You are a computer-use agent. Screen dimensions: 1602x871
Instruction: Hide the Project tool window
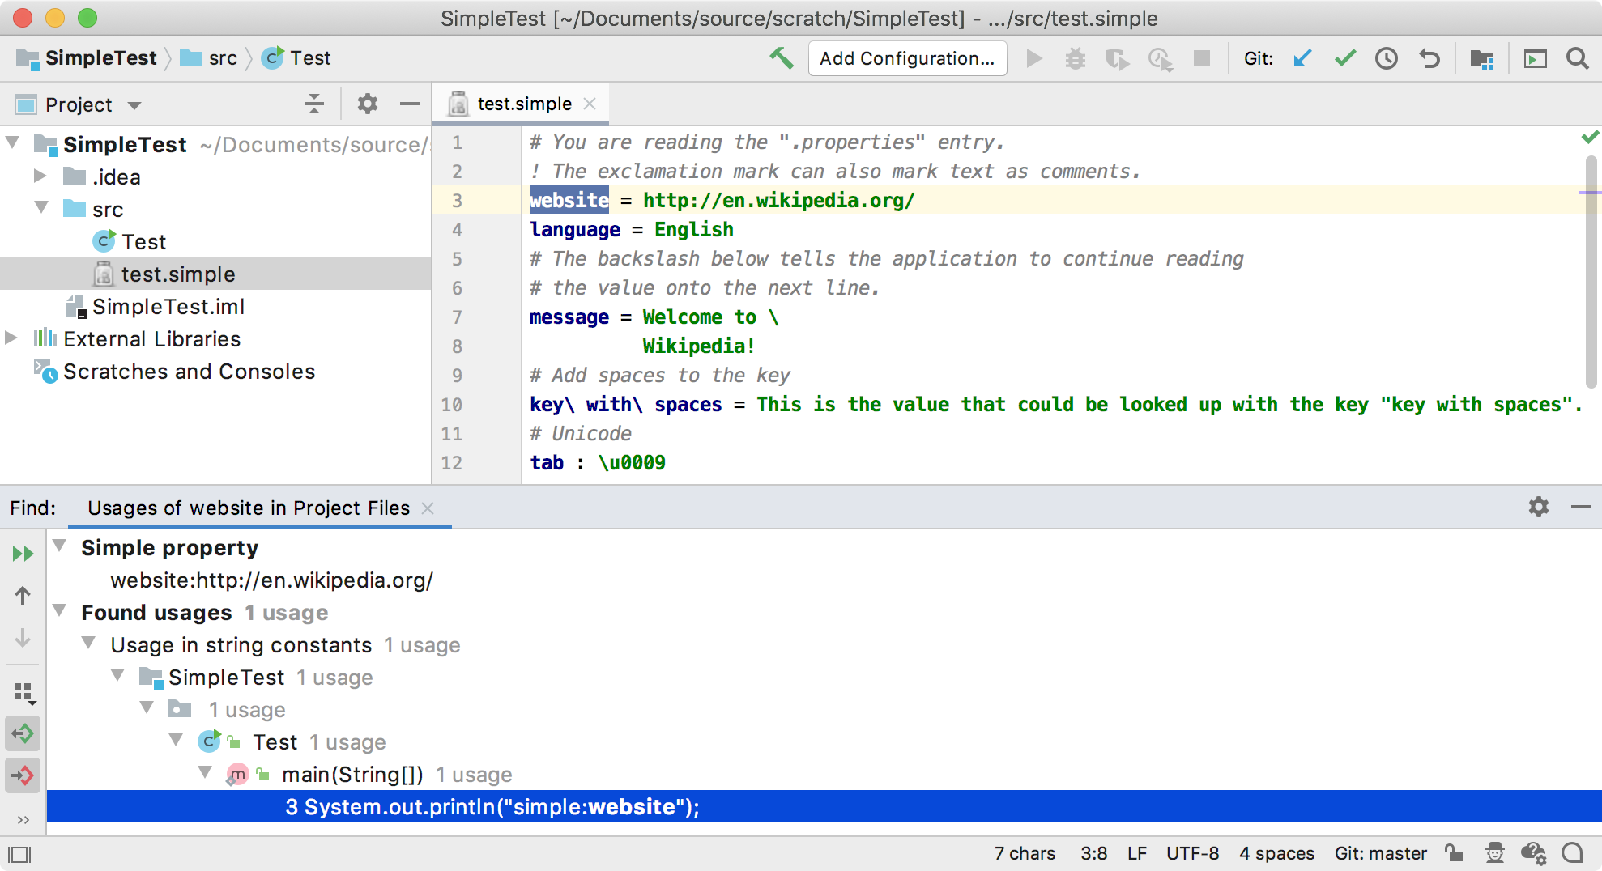[x=410, y=104]
